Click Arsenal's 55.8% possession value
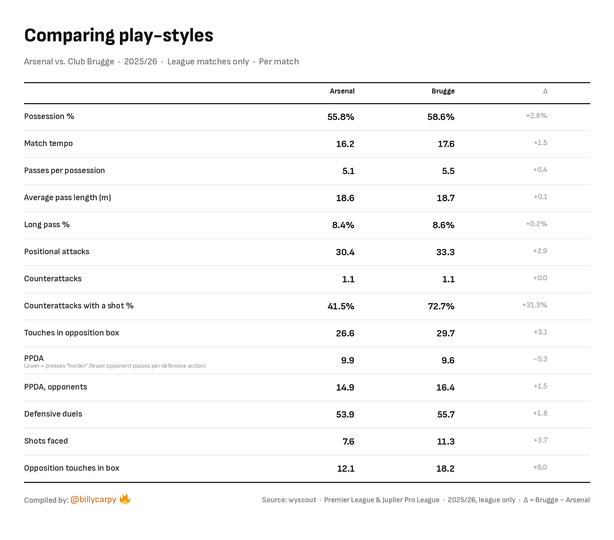The height and width of the screenshot is (540, 614). click(x=341, y=117)
